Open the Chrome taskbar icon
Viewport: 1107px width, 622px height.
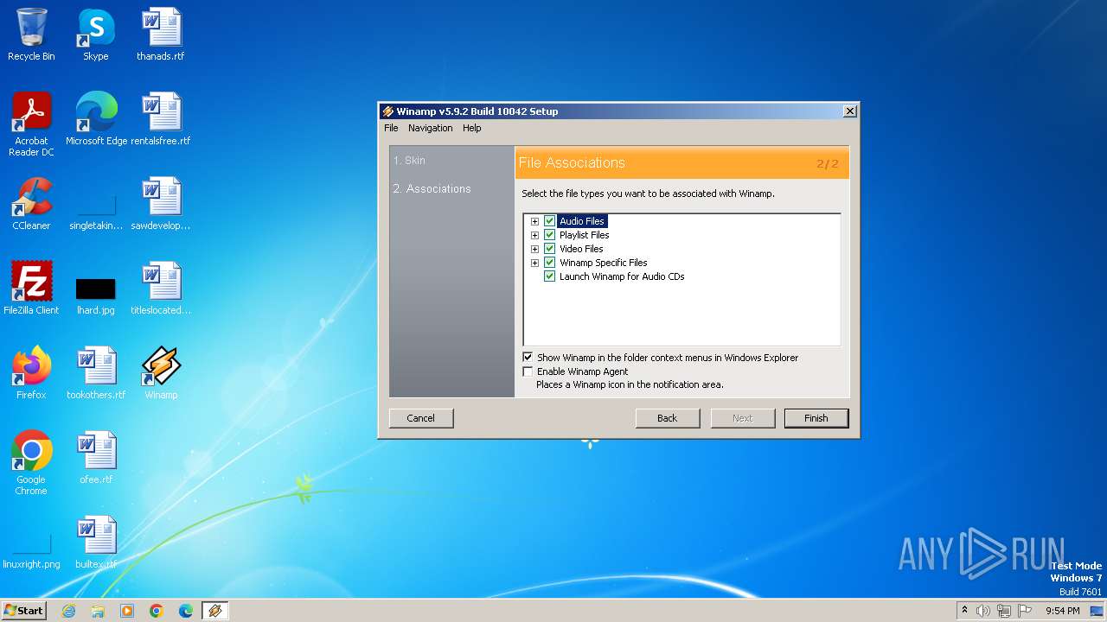tap(157, 611)
